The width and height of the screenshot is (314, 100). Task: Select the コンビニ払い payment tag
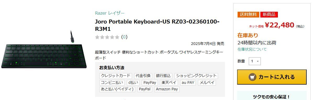click(112, 83)
